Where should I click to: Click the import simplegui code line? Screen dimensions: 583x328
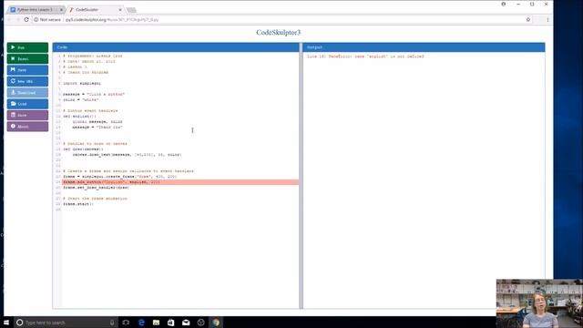pos(82,83)
